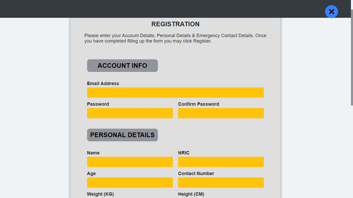This screenshot has width=353, height=198.
Task: Click the ACCOUNT INFO section header
Action: point(122,66)
